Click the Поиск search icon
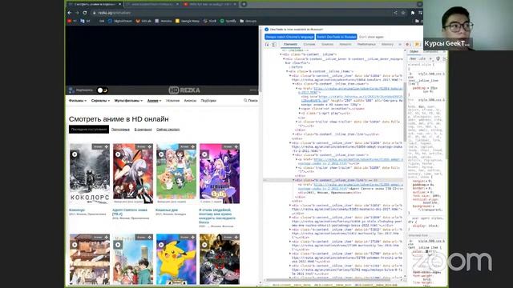This screenshot has height=288, width=513. [x=251, y=101]
